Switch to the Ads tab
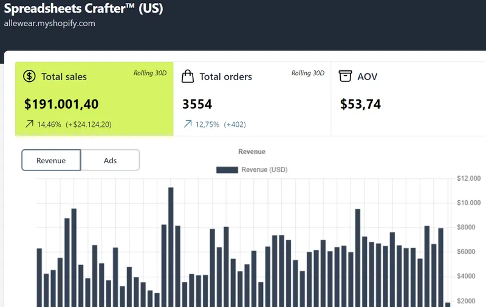Viewport: 486px width, 307px height. click(110, 160)
